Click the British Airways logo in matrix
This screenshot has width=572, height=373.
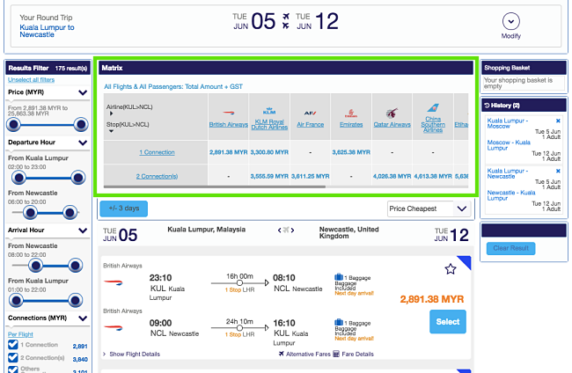click(x=229, y=113)
